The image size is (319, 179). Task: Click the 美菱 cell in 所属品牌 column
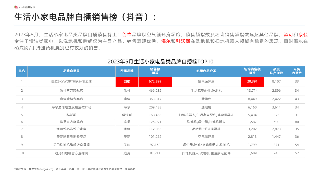click(x=127, y=137)
